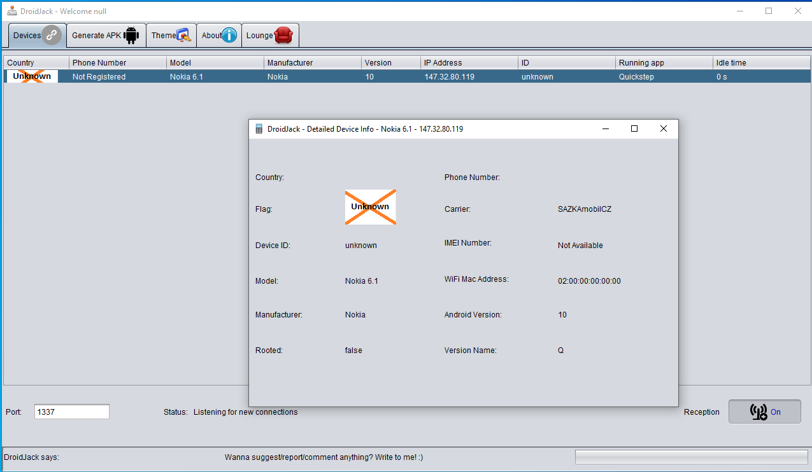812x472 pixels.
Task: Minimize the Detailed Device Info dialog
Action: tap(605, 128)
